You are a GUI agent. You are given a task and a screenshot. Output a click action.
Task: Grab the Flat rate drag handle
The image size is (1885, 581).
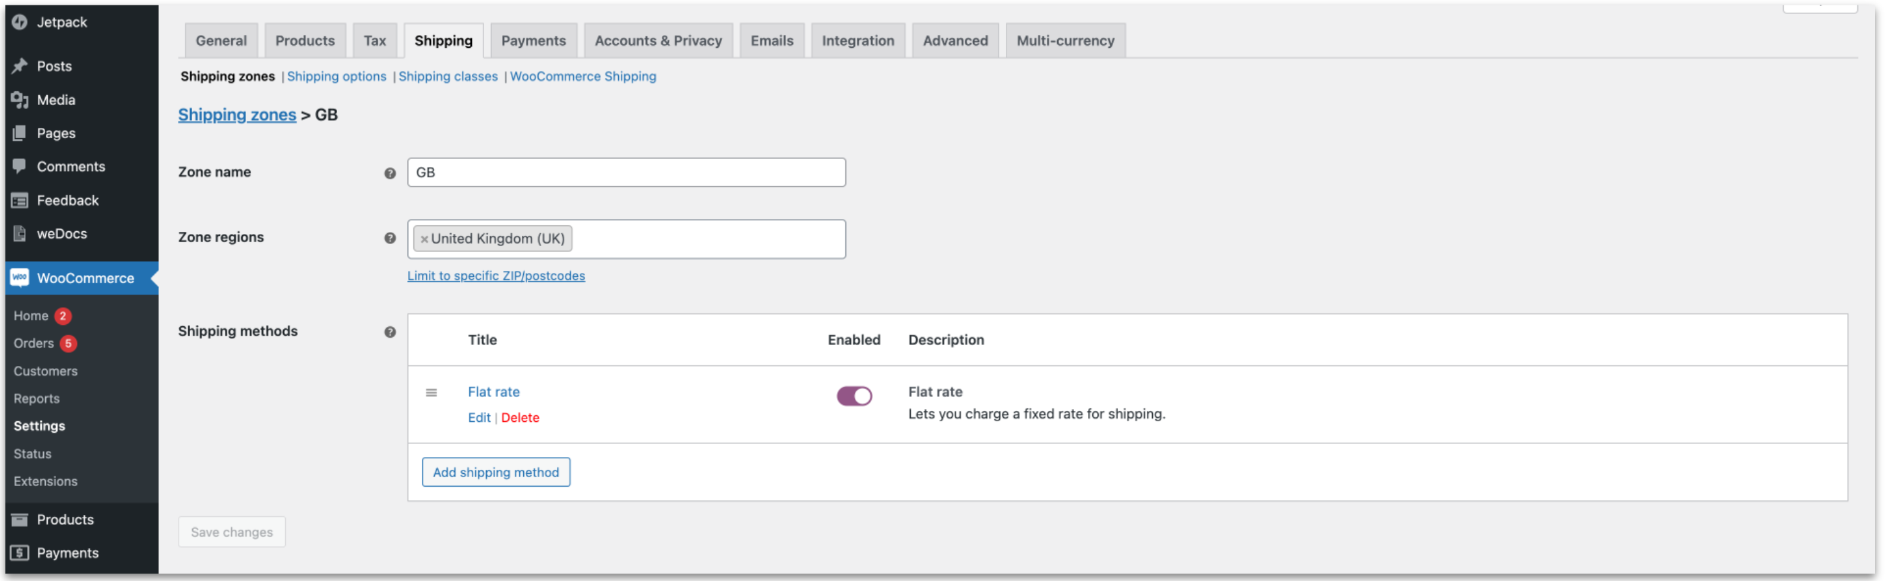click(x=431, y=393)
